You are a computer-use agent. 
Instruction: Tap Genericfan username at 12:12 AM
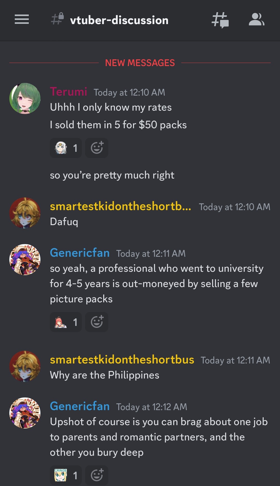pyautogui.click(x=80, y=406)
